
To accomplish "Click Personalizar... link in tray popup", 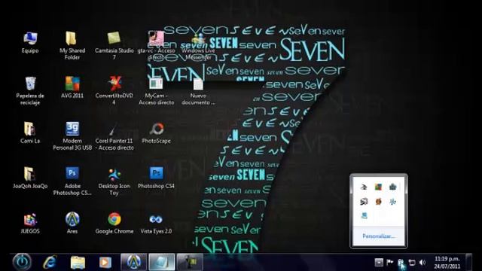I will coord(378,236).
